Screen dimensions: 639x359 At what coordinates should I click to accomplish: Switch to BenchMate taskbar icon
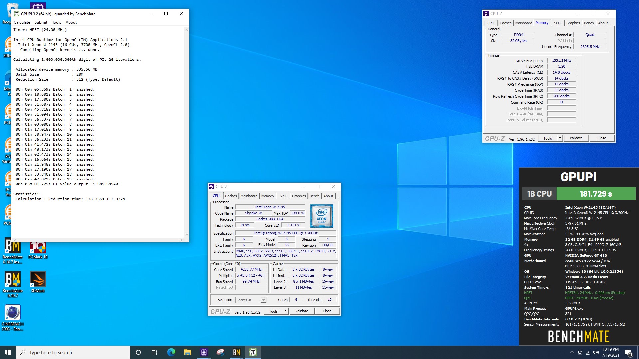click(x=237, y=352)
